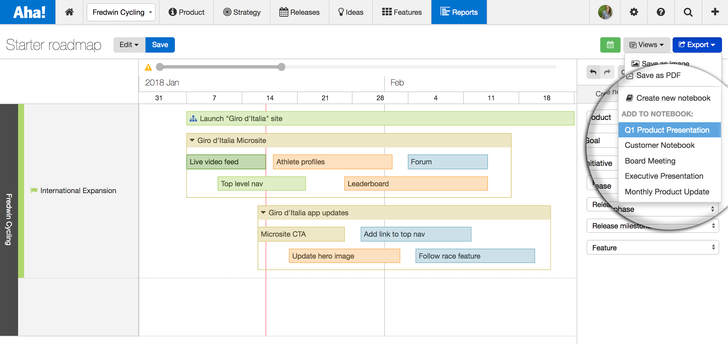Choose Save as PDF from the Export menu

point(658,75)
